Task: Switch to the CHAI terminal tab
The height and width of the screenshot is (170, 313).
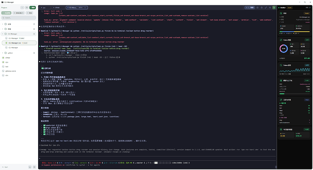Action: (58, 8)
